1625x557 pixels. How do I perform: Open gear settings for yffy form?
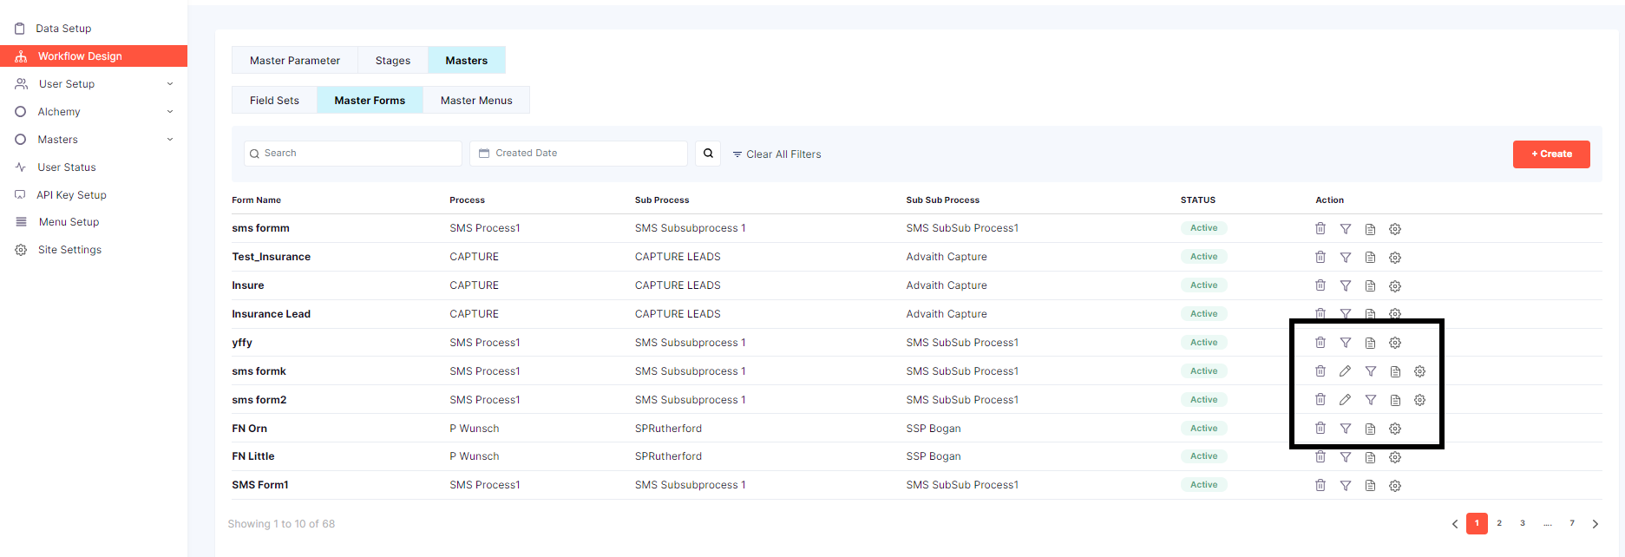1395,343
